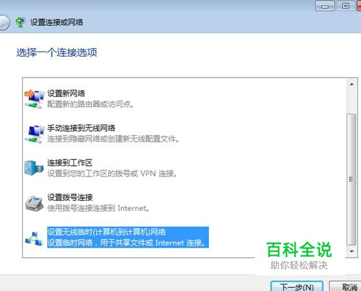Click description 使用拨号连接连接到 Internet
The width and height of the screenshot is (361, 291).
98,208
